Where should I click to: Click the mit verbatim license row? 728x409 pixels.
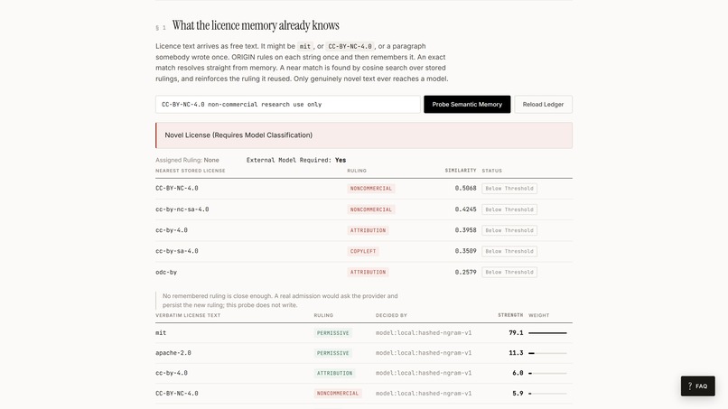tap(364, 333)
